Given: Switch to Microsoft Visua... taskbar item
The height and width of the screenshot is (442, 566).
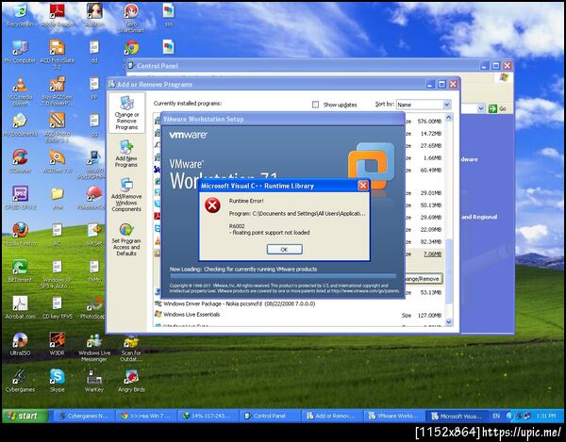Looking at the screenshot, I should tap(457, 416).
